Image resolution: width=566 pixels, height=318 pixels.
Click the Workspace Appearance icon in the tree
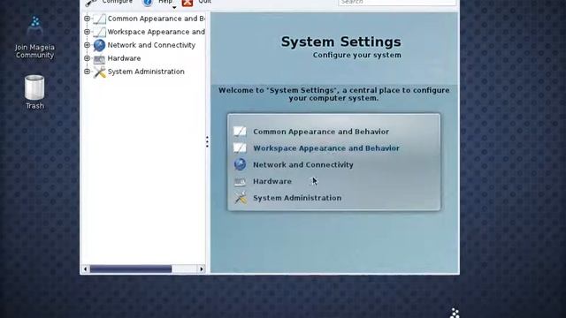coord(99,32)
